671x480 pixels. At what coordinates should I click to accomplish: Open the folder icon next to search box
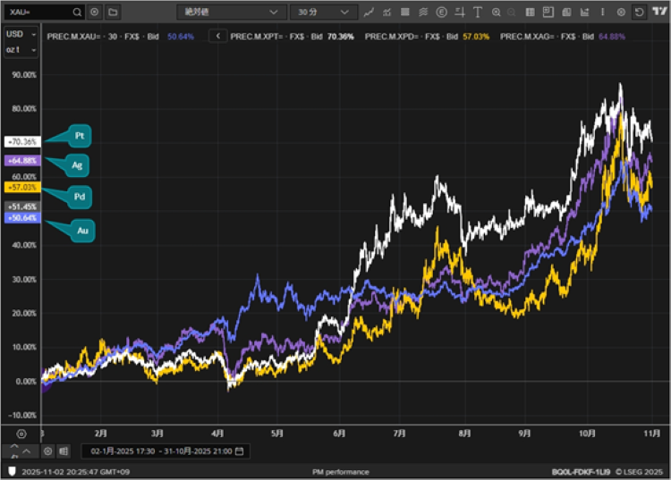tap(113, 13)
